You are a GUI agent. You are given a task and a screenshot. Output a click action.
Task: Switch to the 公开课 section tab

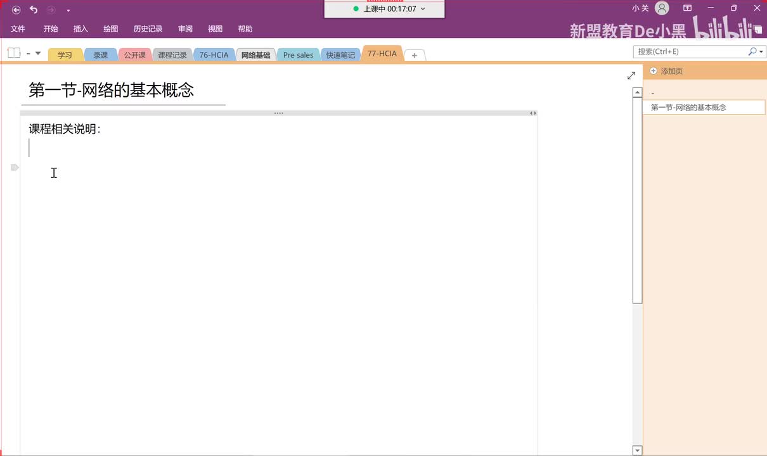135,55
